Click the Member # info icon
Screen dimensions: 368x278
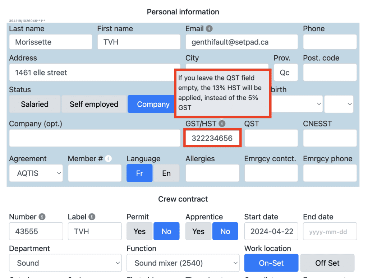(x=108, y=159)
